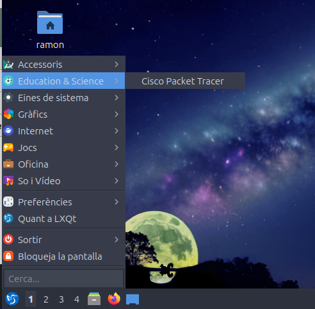This screenshot has width=315, height=309.
Task: Switch to virtual desktop 2
Action: click(x=46, y=299)
